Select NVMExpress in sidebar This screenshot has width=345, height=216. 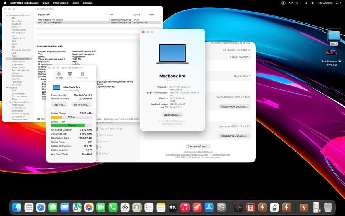[18, 33]
